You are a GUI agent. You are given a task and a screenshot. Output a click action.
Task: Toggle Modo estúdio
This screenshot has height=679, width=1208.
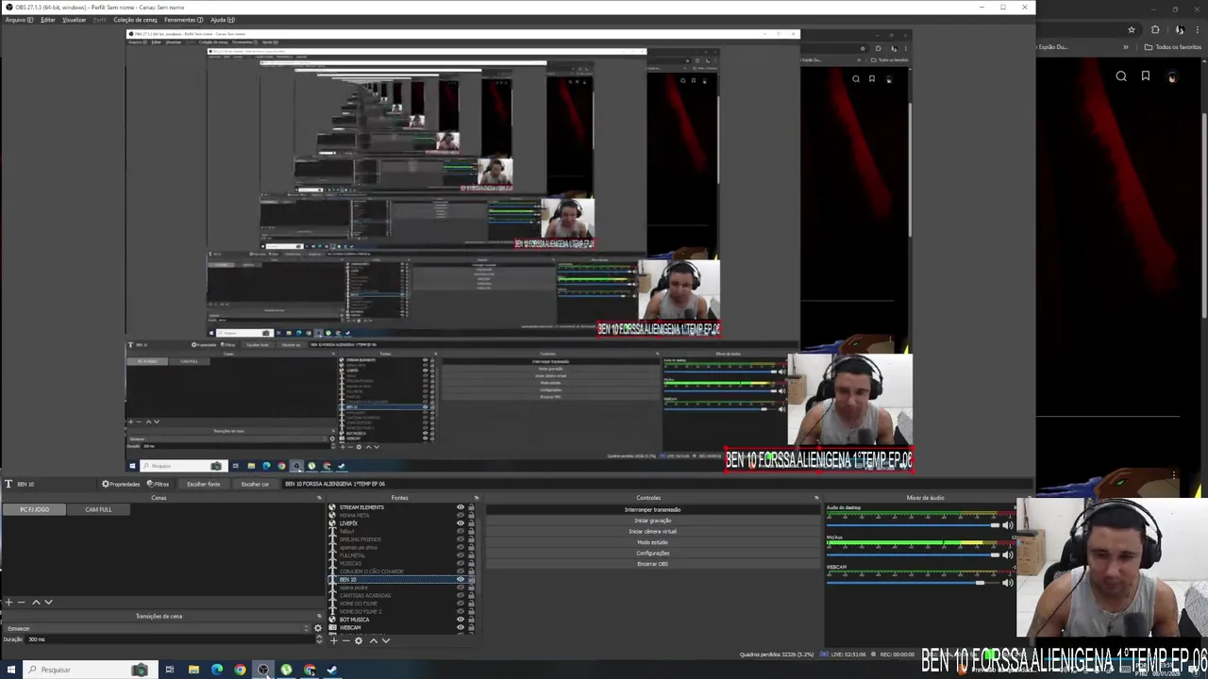652,542
